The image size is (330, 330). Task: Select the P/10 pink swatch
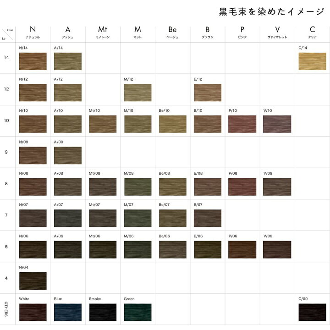242,124
